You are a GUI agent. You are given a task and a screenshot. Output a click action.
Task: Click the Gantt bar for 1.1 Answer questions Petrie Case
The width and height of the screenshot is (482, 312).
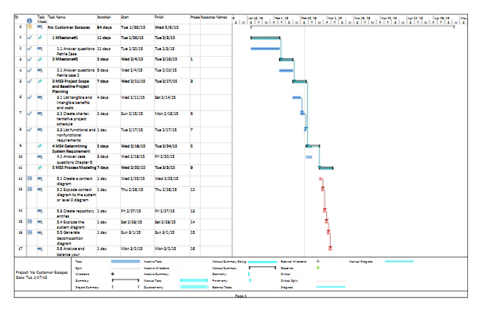coord(265,48)
